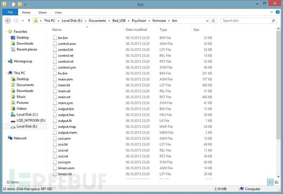The width and height of the screenshot is (283, 194).
Task: Open the File menu tab
Action: click(x=10, y=12)
